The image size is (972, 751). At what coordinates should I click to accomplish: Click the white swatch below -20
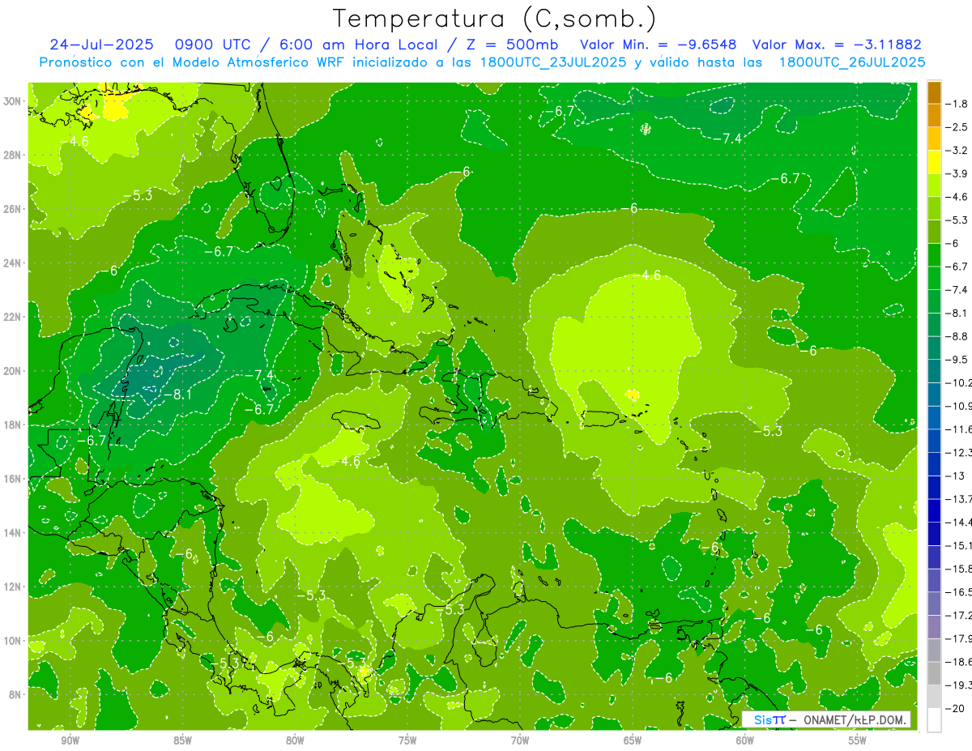tap(934, 719)
